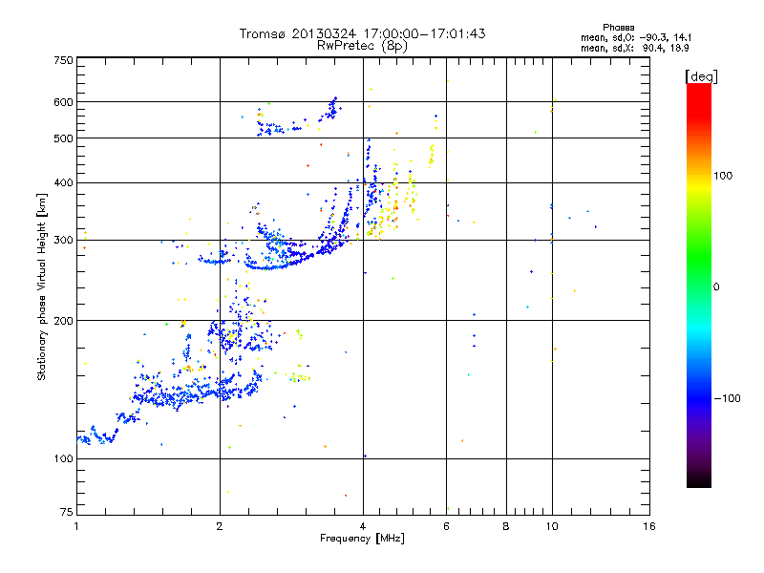764x573 pixels.
Task: Click the y-axis tick label '300'
Action: (x=63, y=241)
